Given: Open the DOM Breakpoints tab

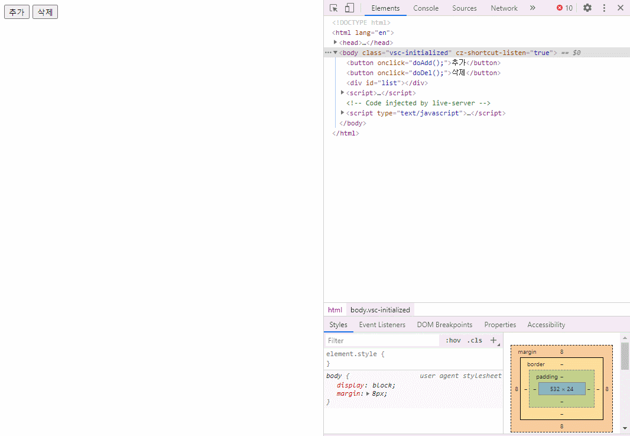Looking at the screenshot, I should pyautogui.click(x=445, y=325).
